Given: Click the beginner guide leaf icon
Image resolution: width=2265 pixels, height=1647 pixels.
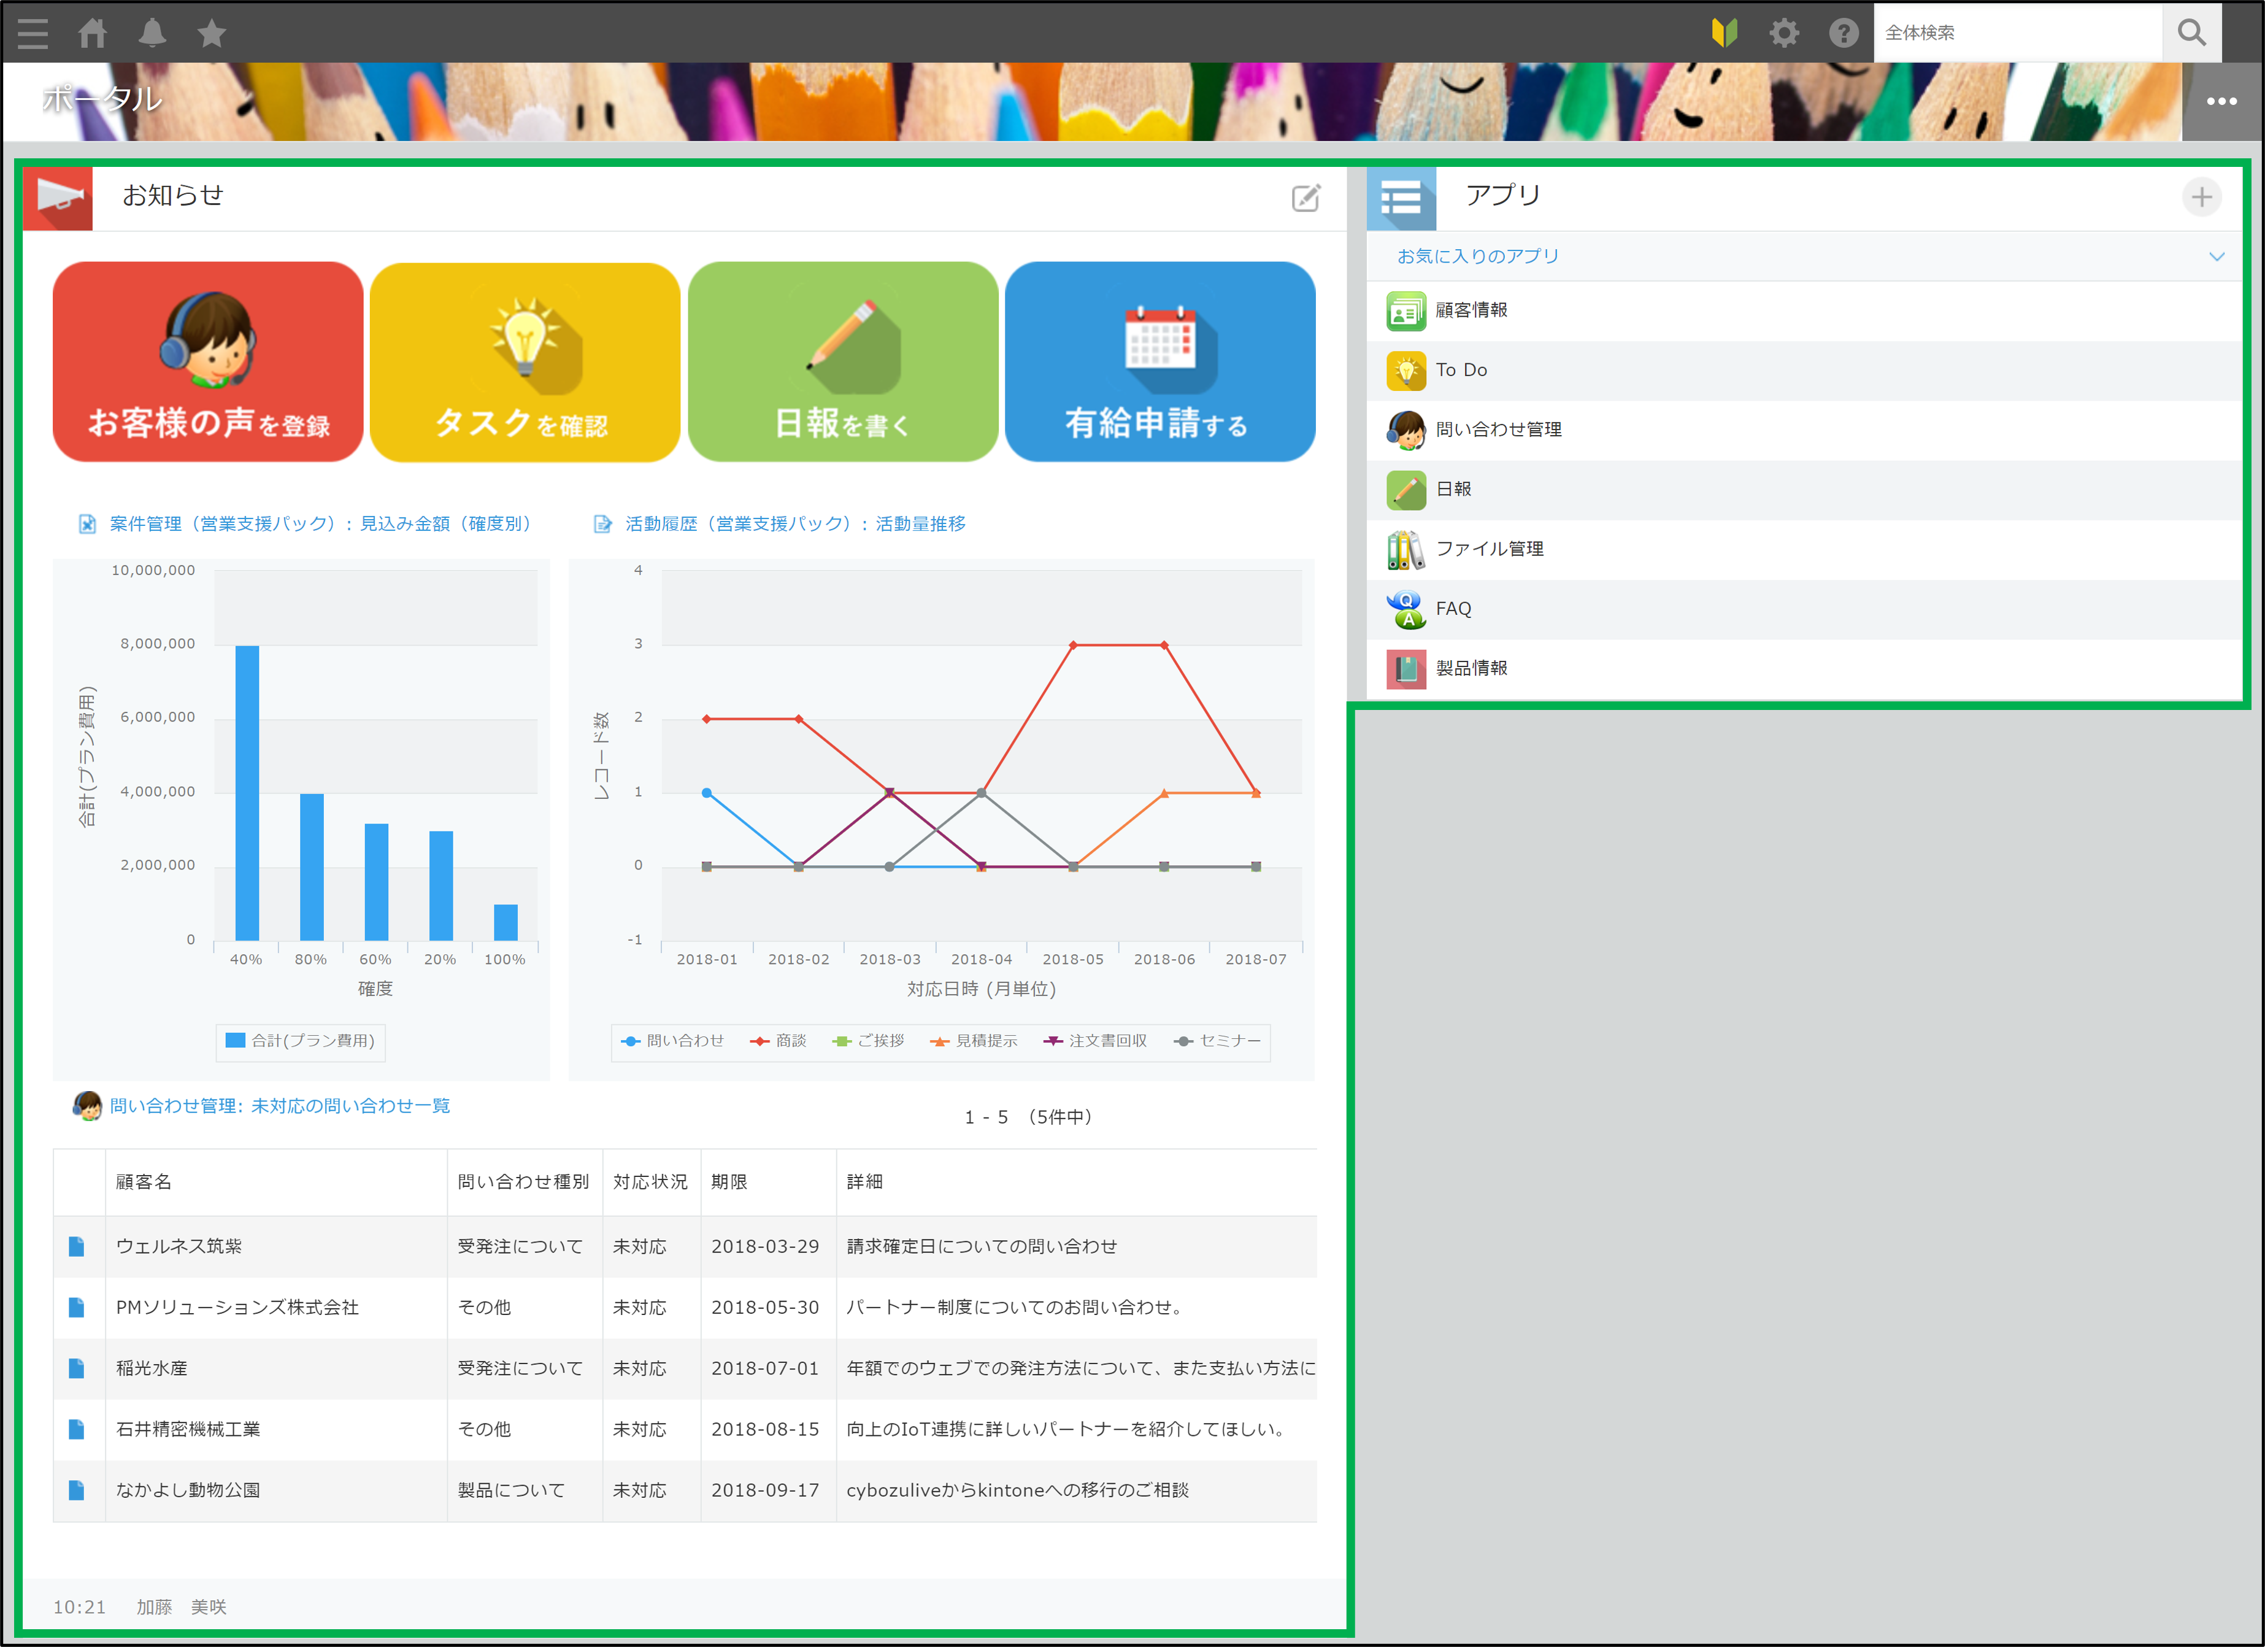Looking at the screenshot, I should 1725,33.
